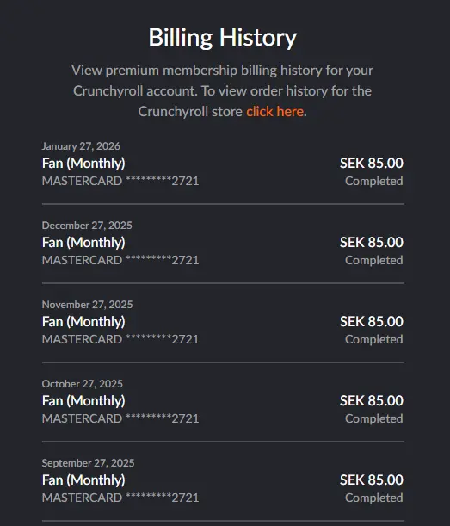This screenshot has width=450, height=526.
Task: Click Fan (Monthly) in the October 2025 entry
Action: pyautogui.click(x=83, y=401)
